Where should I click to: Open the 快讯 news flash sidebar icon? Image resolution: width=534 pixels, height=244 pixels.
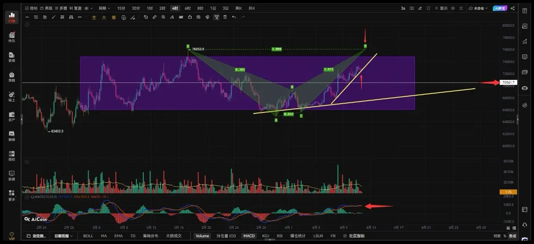tap(11, 37)
